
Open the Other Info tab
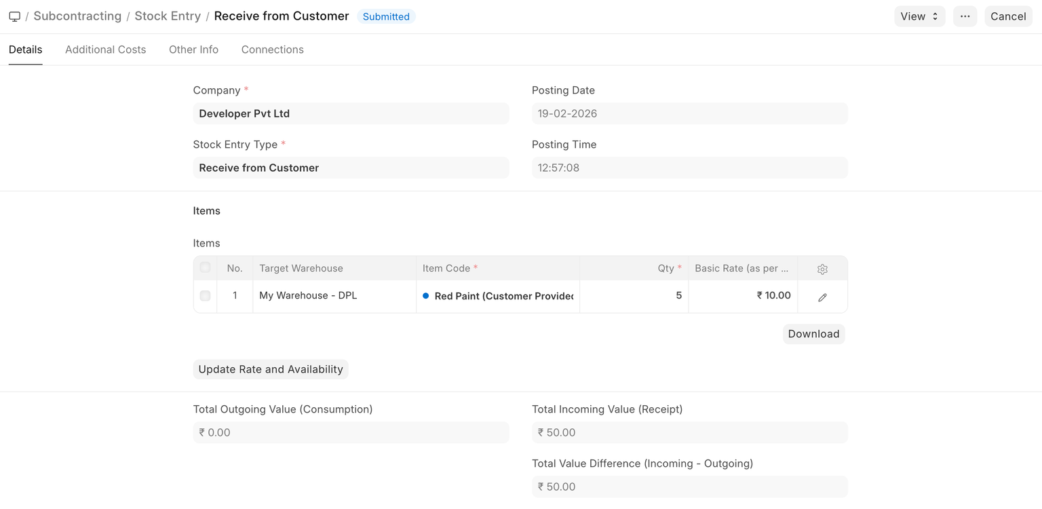(x=193, y=50)
